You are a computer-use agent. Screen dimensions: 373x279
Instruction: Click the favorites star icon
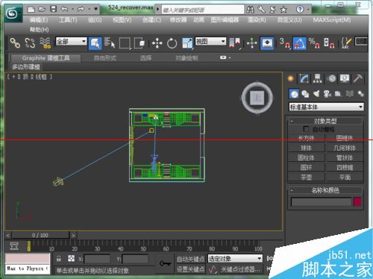click(283, 10)
